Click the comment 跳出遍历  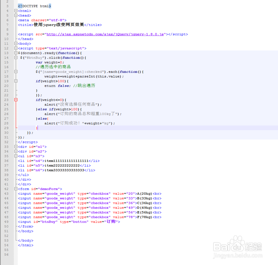pyautogui.click(x=84, y=86)
